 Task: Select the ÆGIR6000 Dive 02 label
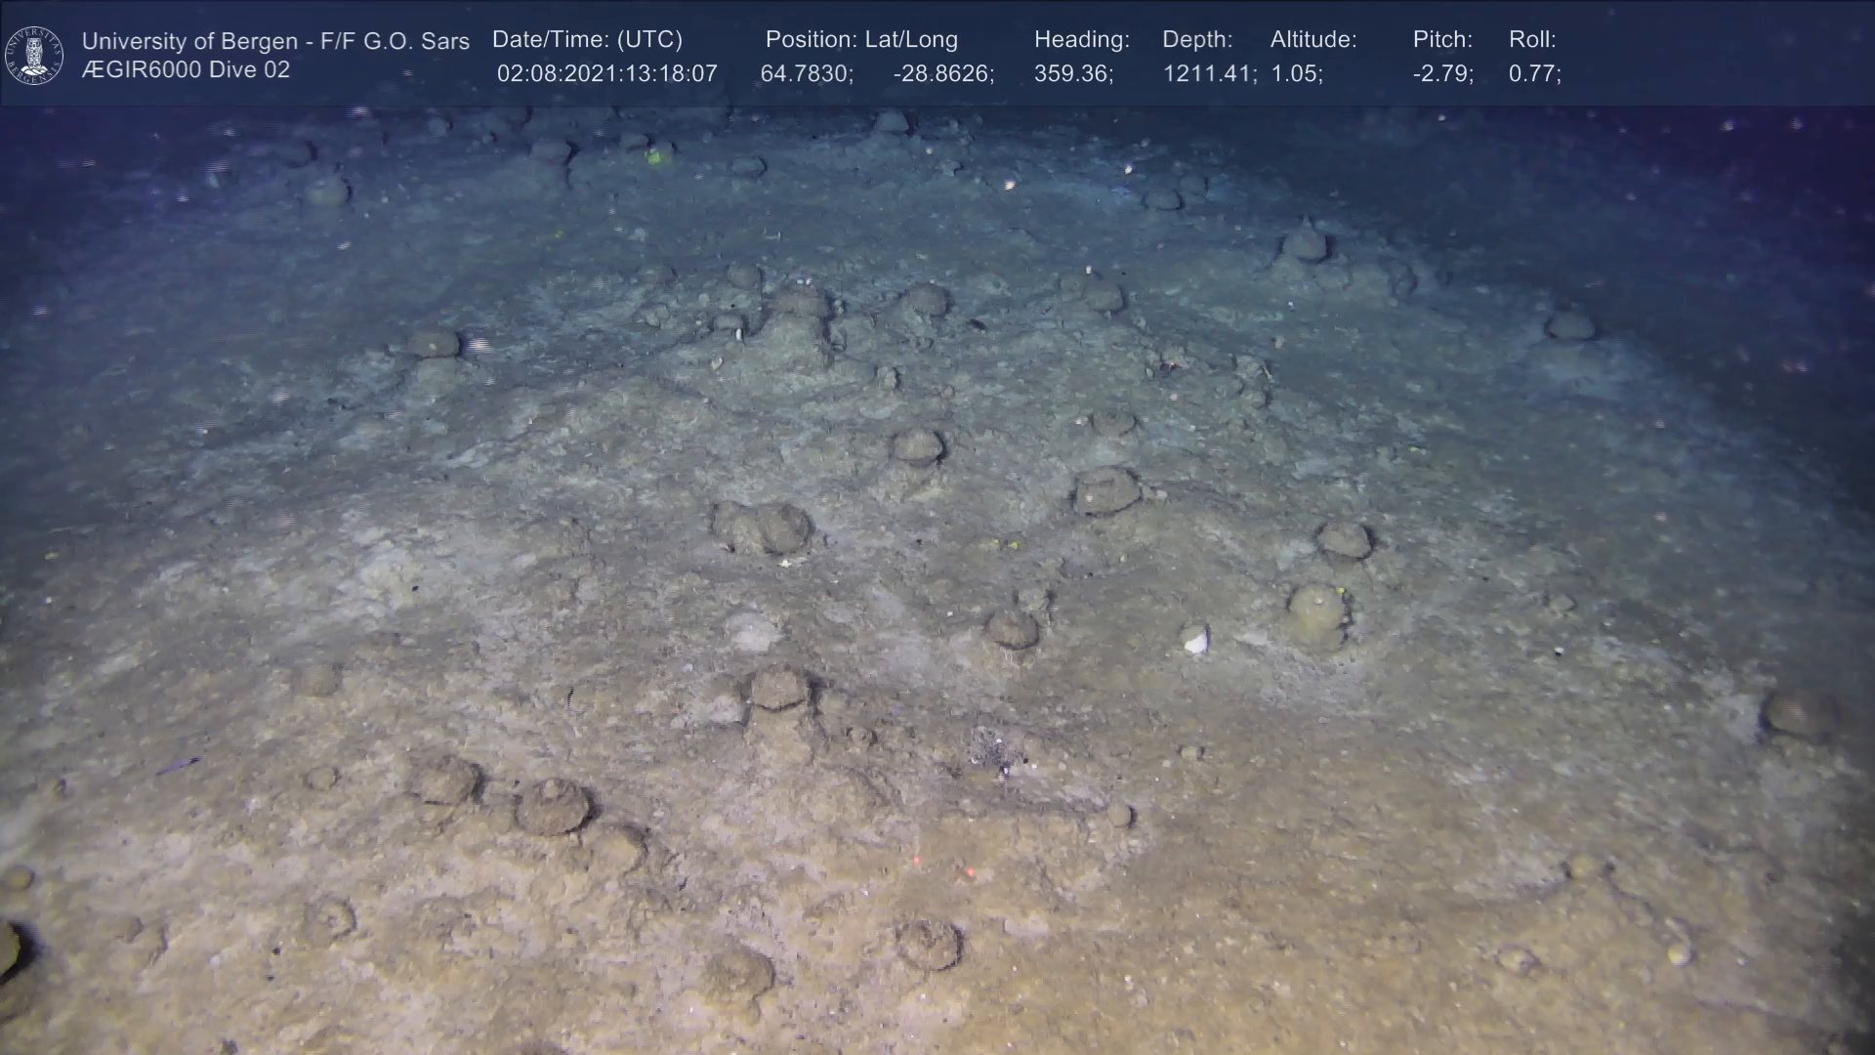tap(186, 70)
